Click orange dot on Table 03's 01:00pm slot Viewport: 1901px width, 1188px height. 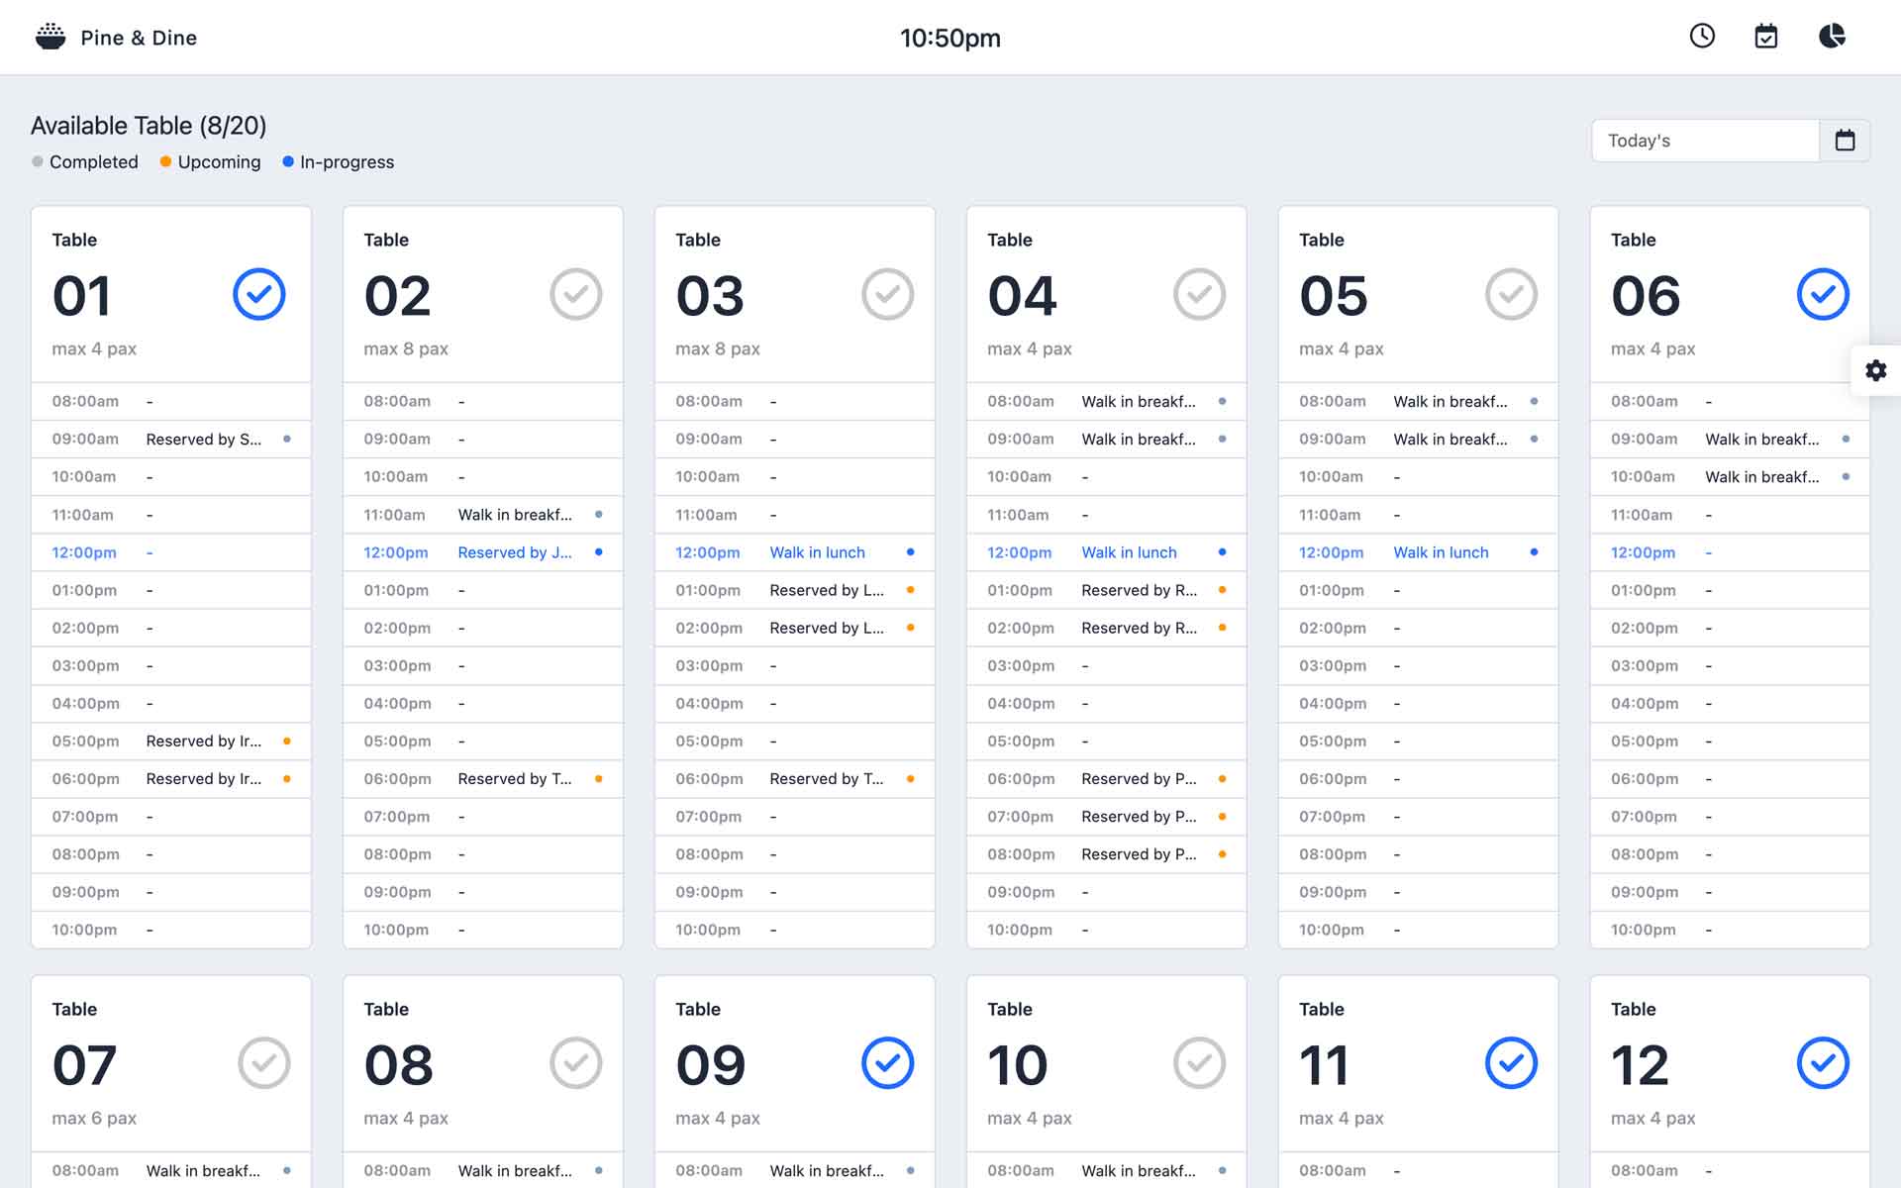click(910, 590)
